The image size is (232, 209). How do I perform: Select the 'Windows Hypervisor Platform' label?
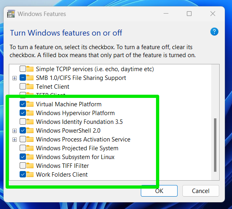point(75,113)
